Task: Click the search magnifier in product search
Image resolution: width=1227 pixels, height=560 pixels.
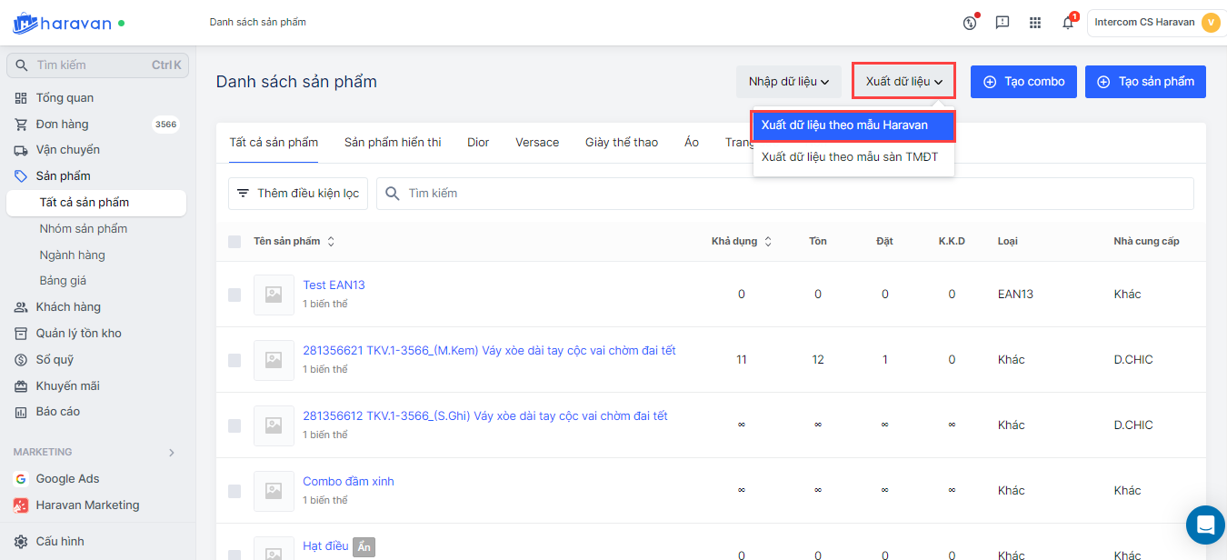Action: coord(393,194)
